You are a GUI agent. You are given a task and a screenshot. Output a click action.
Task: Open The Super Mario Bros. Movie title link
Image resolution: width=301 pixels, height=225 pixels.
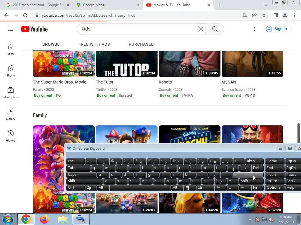[59, 82]
